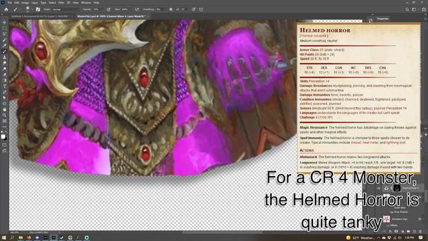The image size is (428, 241).
Task: Add a layer mask from panel bottom
Action: [x=397, y=232]
